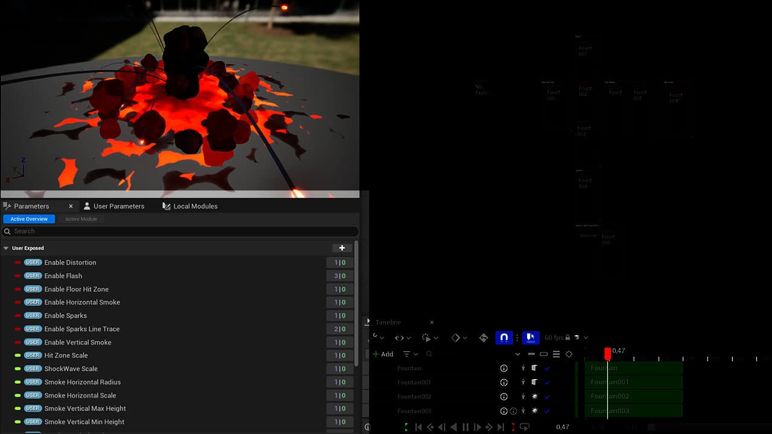The image size is (772, 434).
Task: Click the search magnifier in Timeline track list
Action: pyautogui.click(x=429, y=354)
